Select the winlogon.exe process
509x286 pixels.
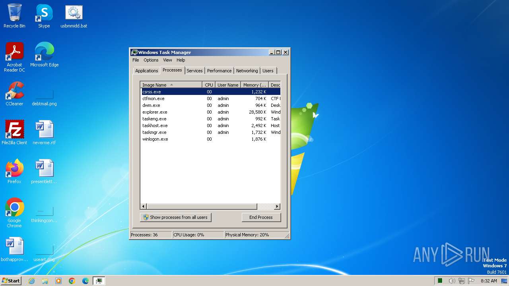(210, 139)
